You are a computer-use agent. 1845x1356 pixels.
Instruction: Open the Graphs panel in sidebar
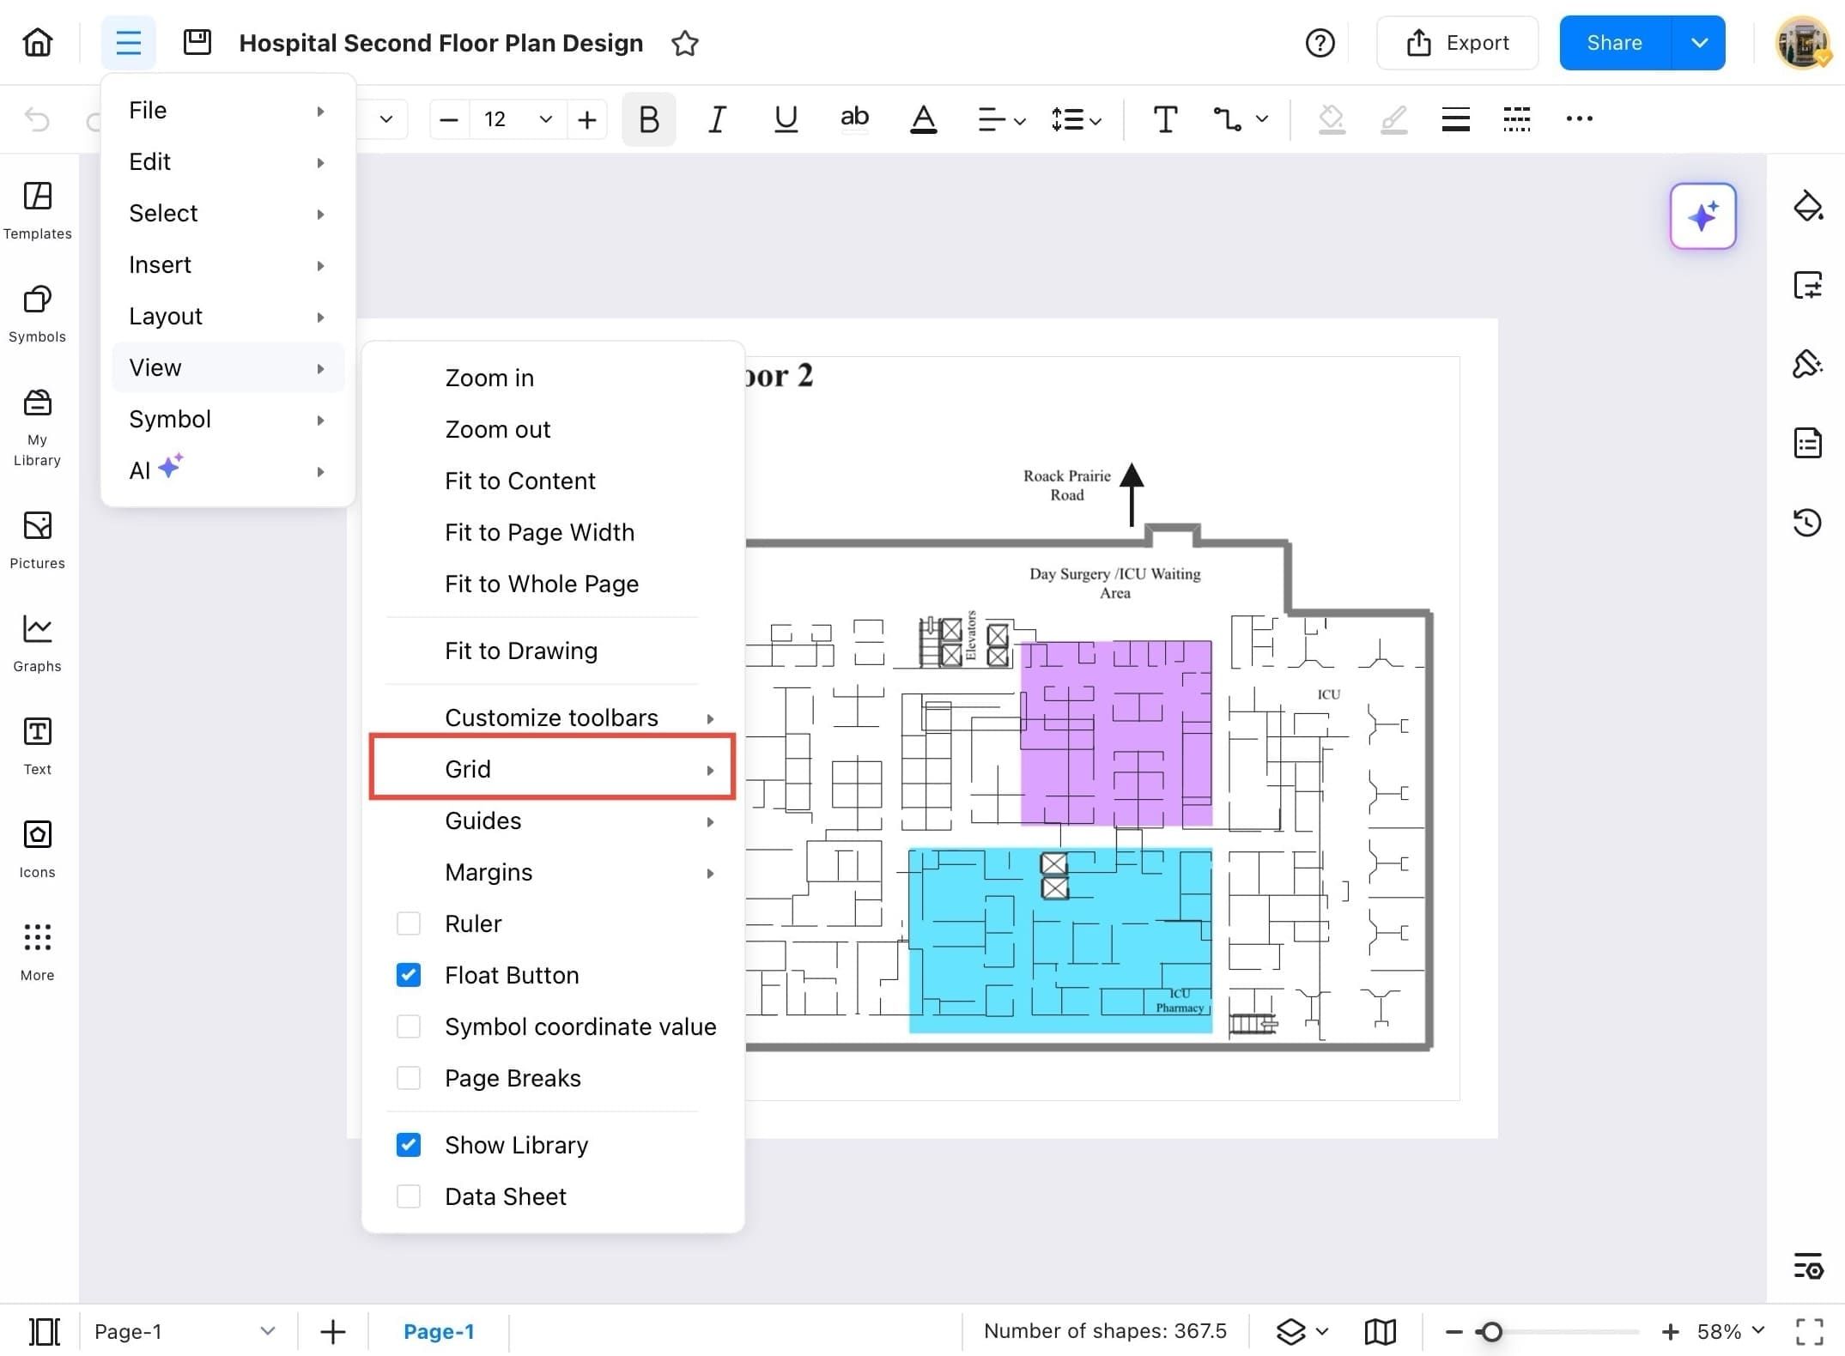click(37, 641)
